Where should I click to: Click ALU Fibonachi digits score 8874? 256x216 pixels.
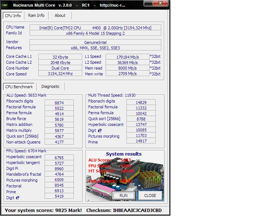(59, 103)
